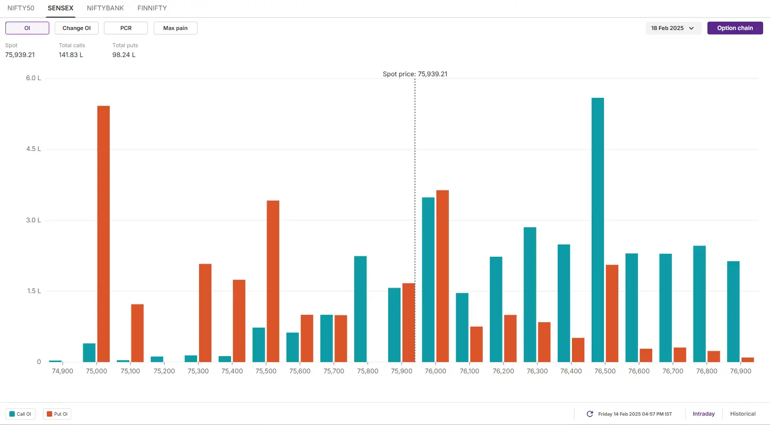Click the 76,500 strike axis label
This screenshot has width=770, height=425.
pos(605,371)
